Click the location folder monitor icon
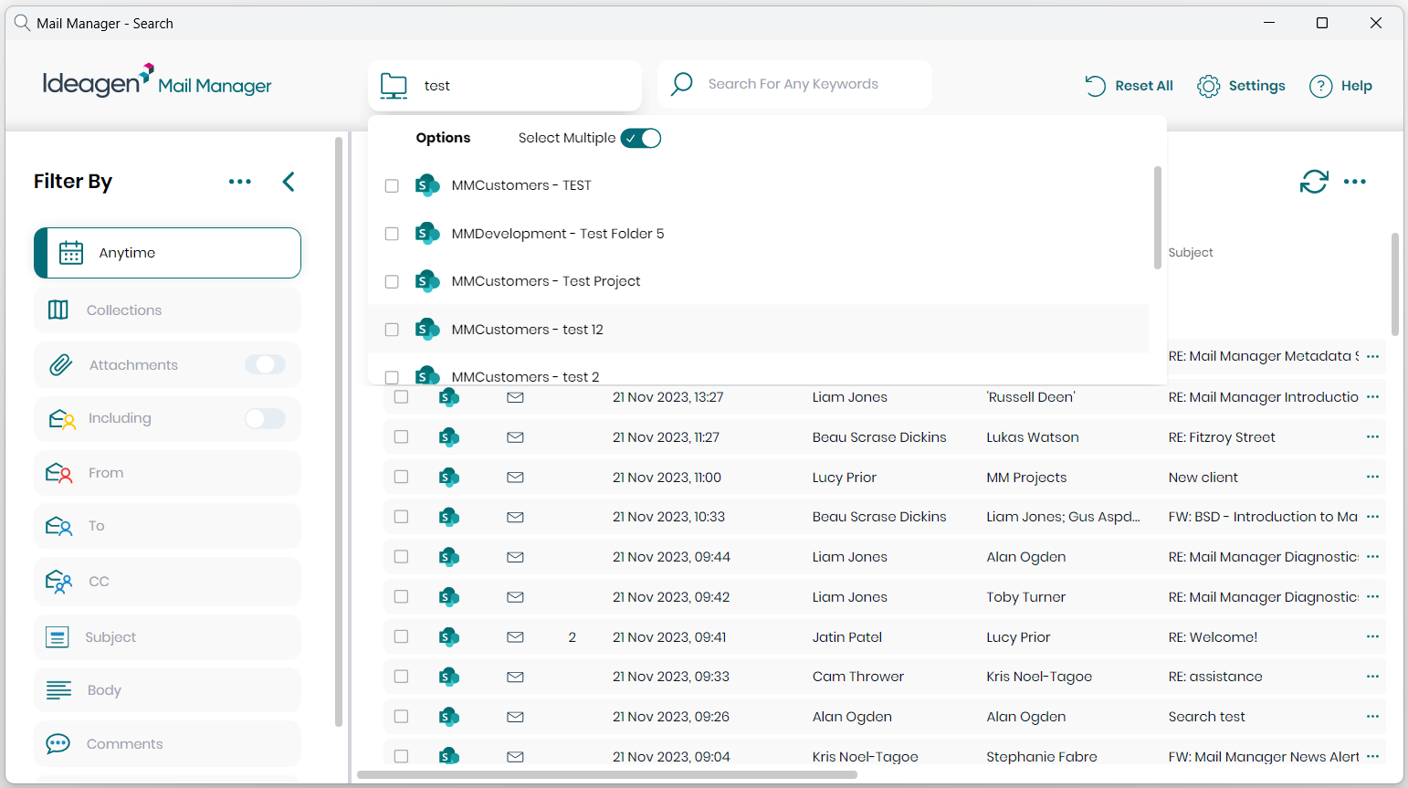The height and width of the screenshot is (788, 1408). click(x=394, y=86)
